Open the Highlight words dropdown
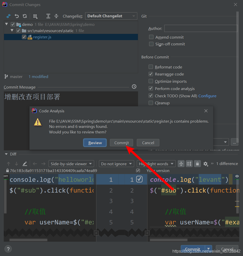243x256 pixels. 156,163
